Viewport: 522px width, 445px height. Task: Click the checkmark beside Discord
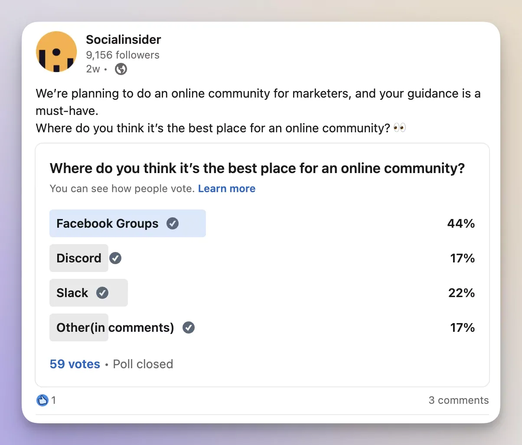pyautogui.click(x=115, y=258)
